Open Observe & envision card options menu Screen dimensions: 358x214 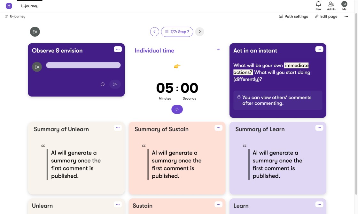click(118, 49)
